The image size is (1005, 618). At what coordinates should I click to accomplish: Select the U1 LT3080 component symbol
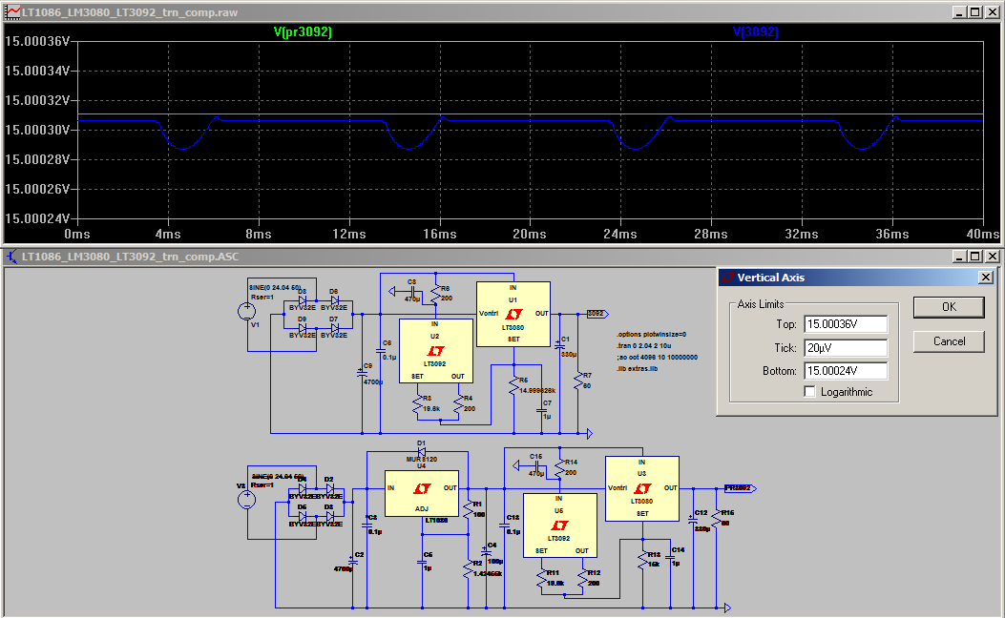tap(513, 314)
